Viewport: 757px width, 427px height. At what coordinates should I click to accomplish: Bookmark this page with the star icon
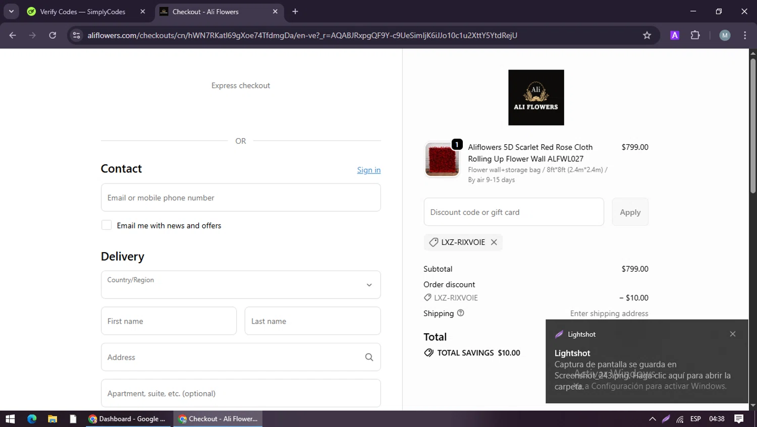coord(647,35)
